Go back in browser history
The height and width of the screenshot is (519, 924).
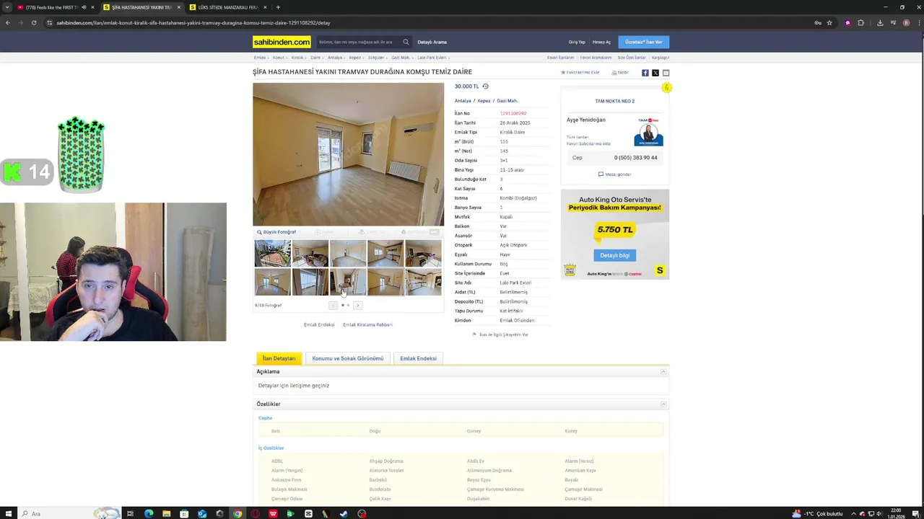(8, 22)
